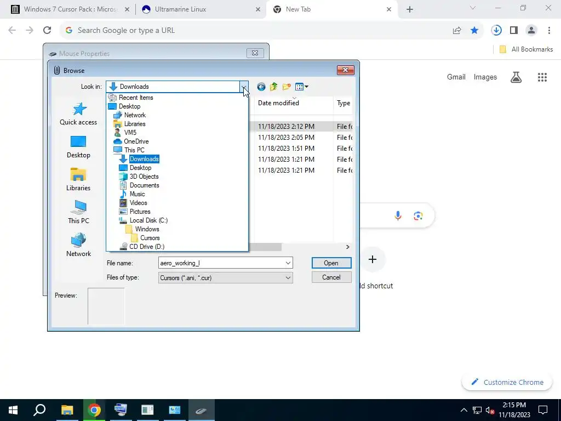561x421 pixels.
Task: Open a new Chrome tab with plus button
Action: pos(410,10)
